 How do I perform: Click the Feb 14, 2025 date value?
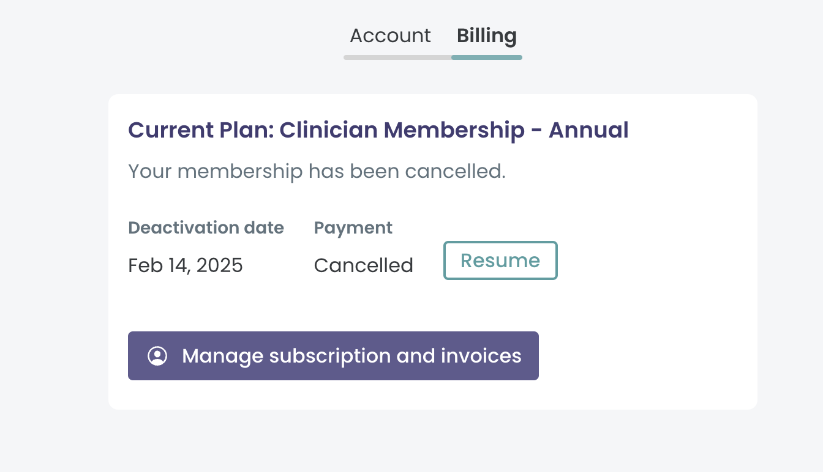[x=186, y=265]
